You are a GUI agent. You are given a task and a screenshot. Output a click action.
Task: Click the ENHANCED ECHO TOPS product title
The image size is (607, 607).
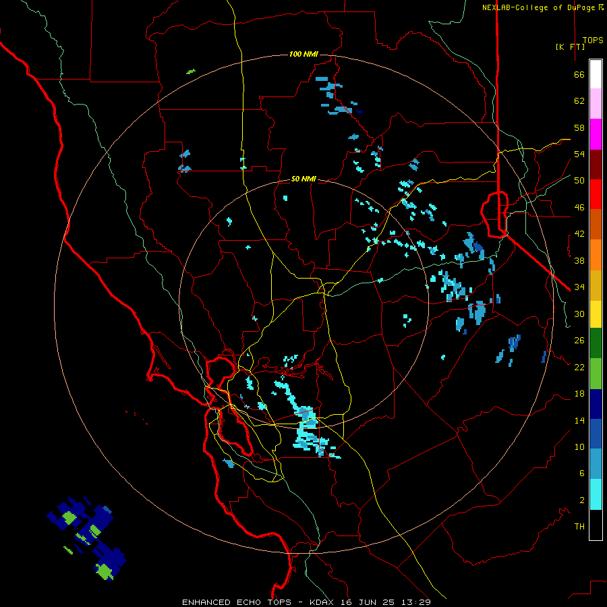[x=237, y=602]
